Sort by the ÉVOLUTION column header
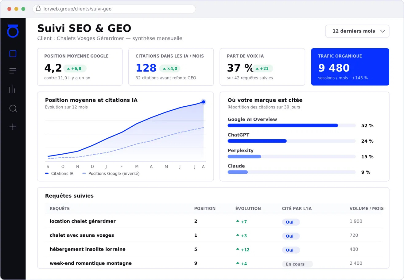This screenshot has width=404, height=280. coord(248,209)
